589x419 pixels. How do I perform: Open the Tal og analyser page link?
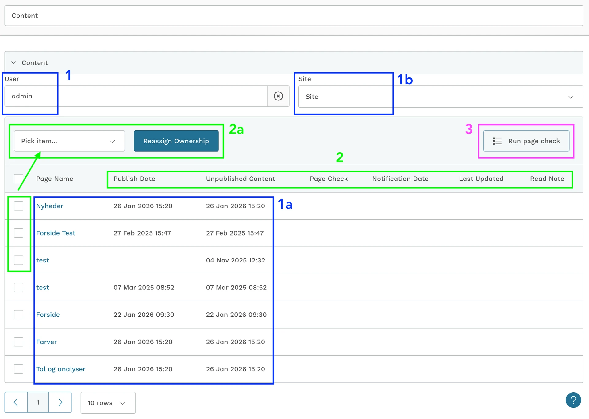[61, 369]
